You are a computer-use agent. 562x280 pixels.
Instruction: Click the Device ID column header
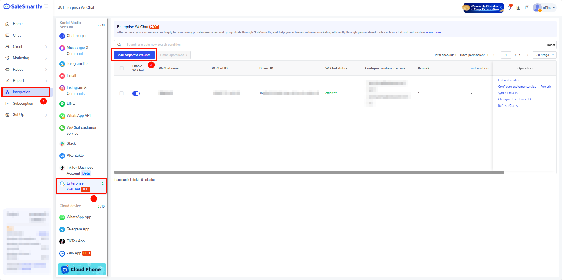(x=266, y=68)
